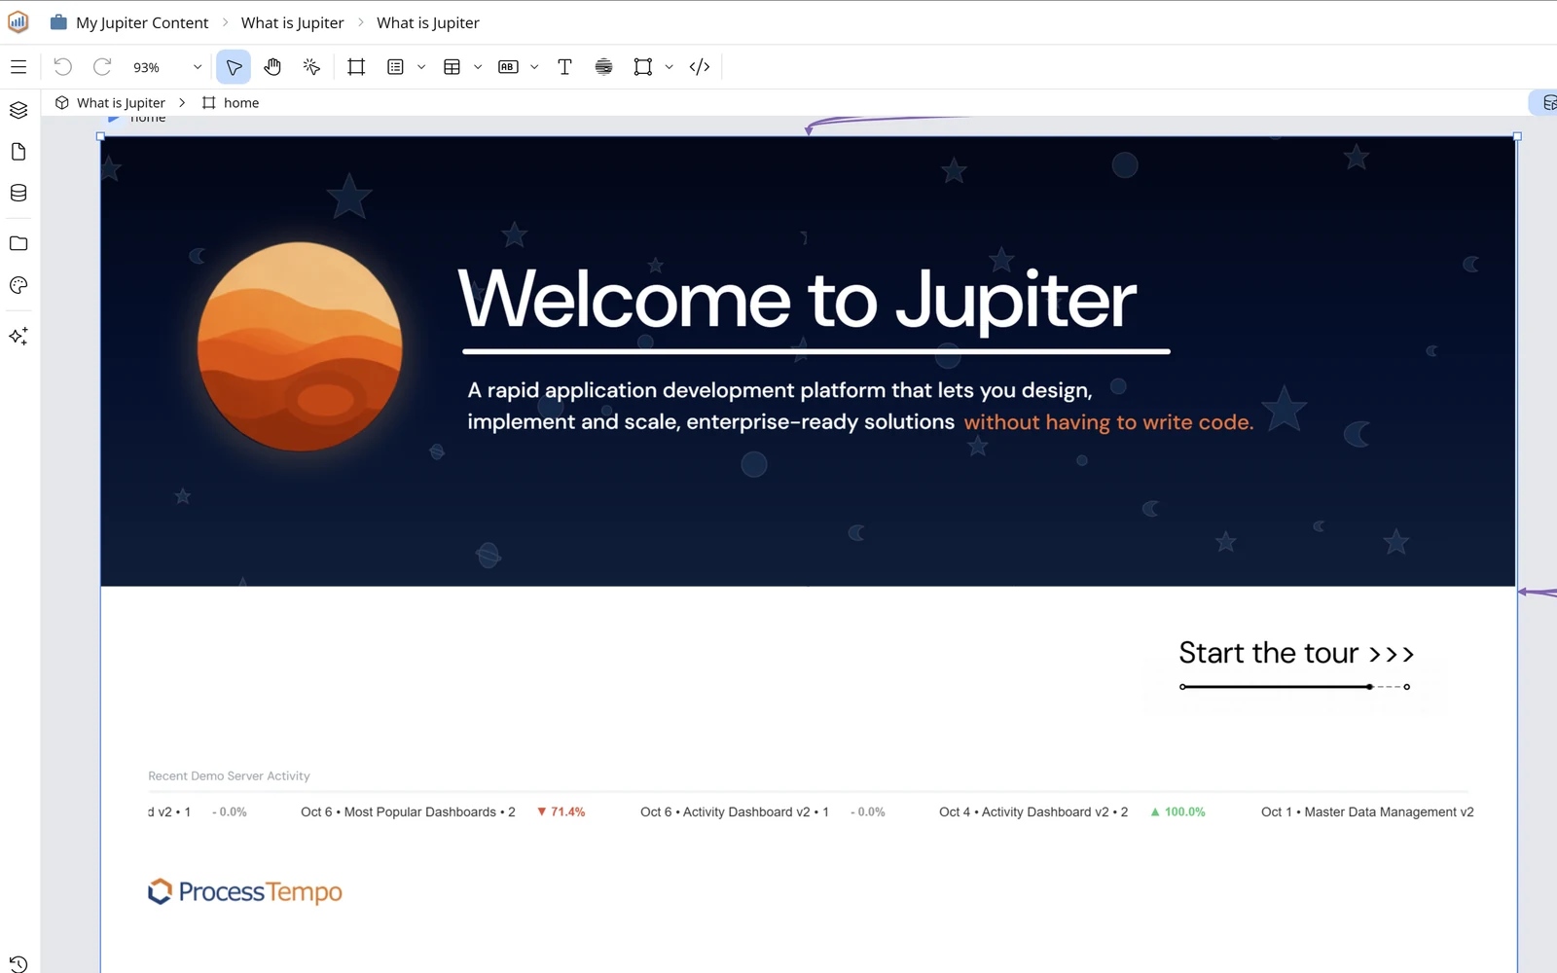This screenshot has height=973, width=1557.
Task: Insert a list component
Action: 395,67
